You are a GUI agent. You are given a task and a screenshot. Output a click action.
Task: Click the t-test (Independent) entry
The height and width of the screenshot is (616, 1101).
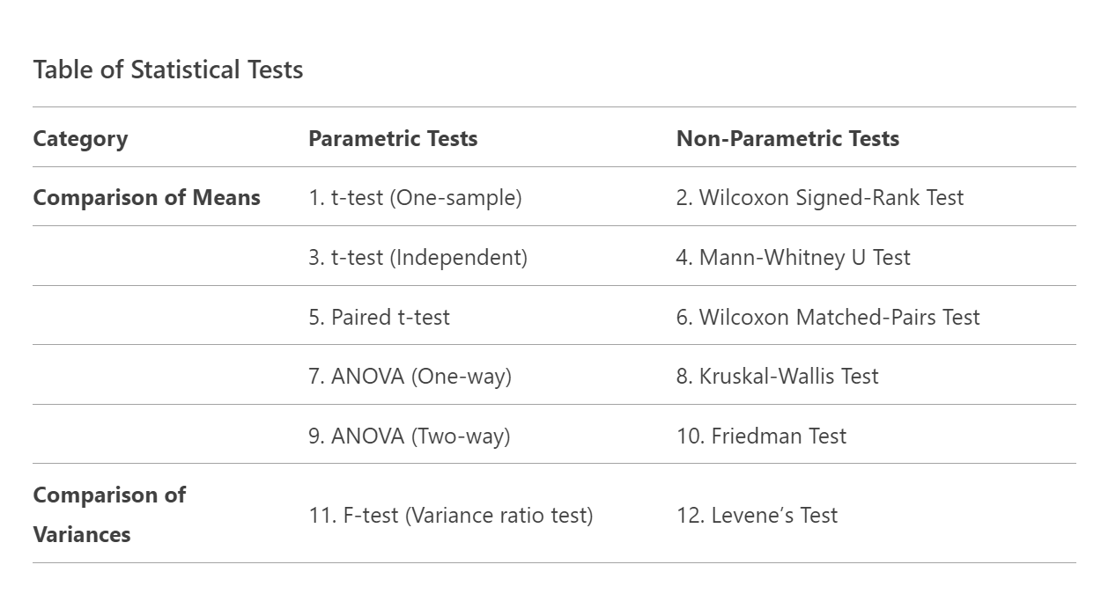(417, 257)
